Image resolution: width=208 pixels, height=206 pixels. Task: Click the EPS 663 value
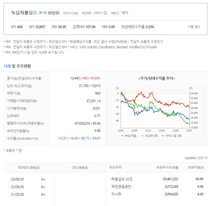[17, 27]
